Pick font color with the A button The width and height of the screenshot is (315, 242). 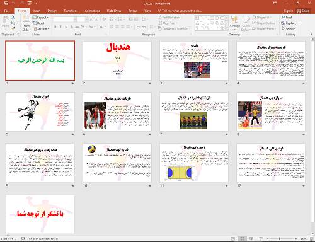pos(101,27)
